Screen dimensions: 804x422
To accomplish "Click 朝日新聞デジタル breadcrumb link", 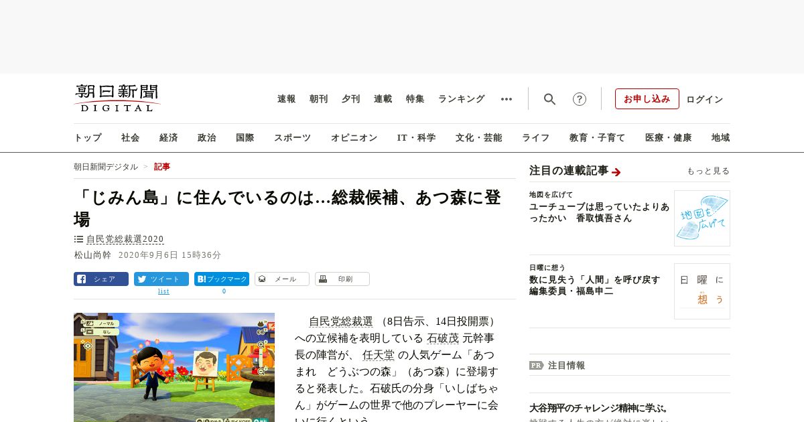I will click(106, 167).
